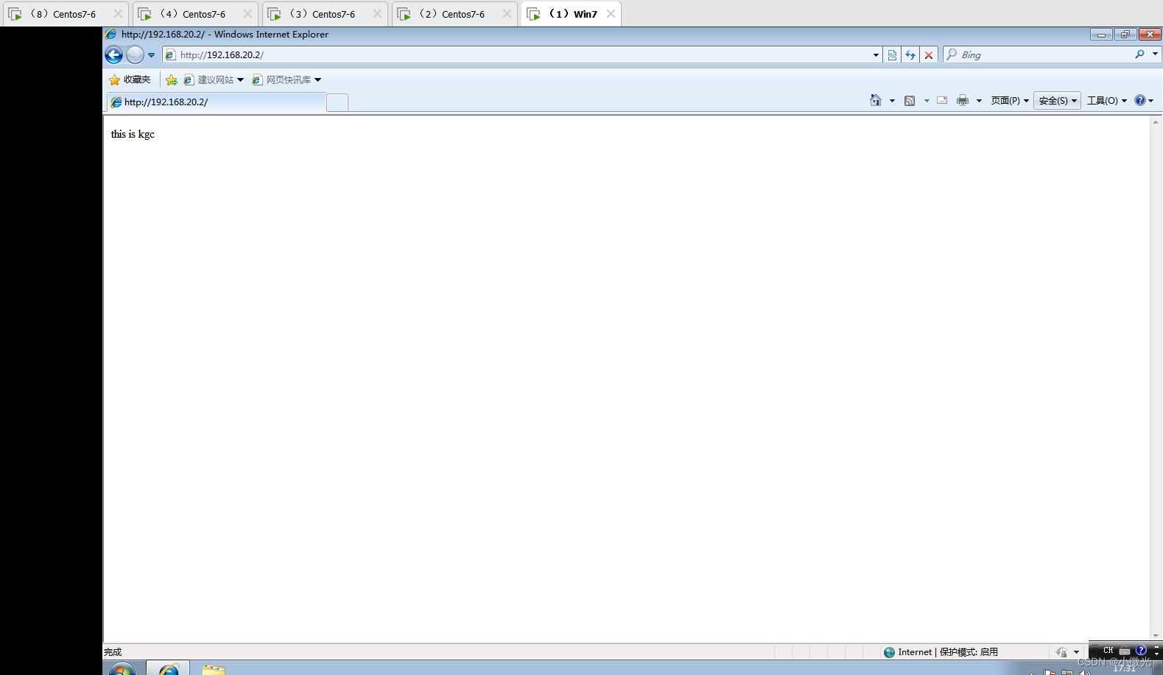
Task: Click the vertical scrollbar up arrow
Action: (1156, 121)
